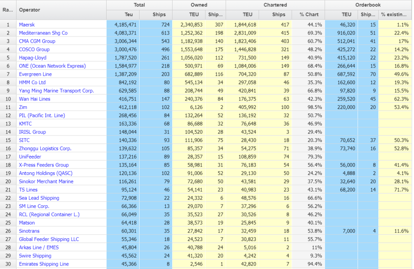Click the Mediterranean Shg Co link

pyautogui.click(x=43, y=33)
